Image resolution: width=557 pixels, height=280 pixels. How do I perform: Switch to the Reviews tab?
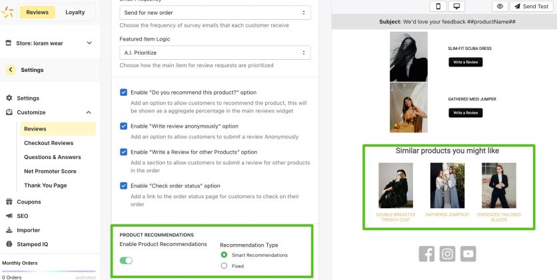pyautogui.click(x=37, y=12)
